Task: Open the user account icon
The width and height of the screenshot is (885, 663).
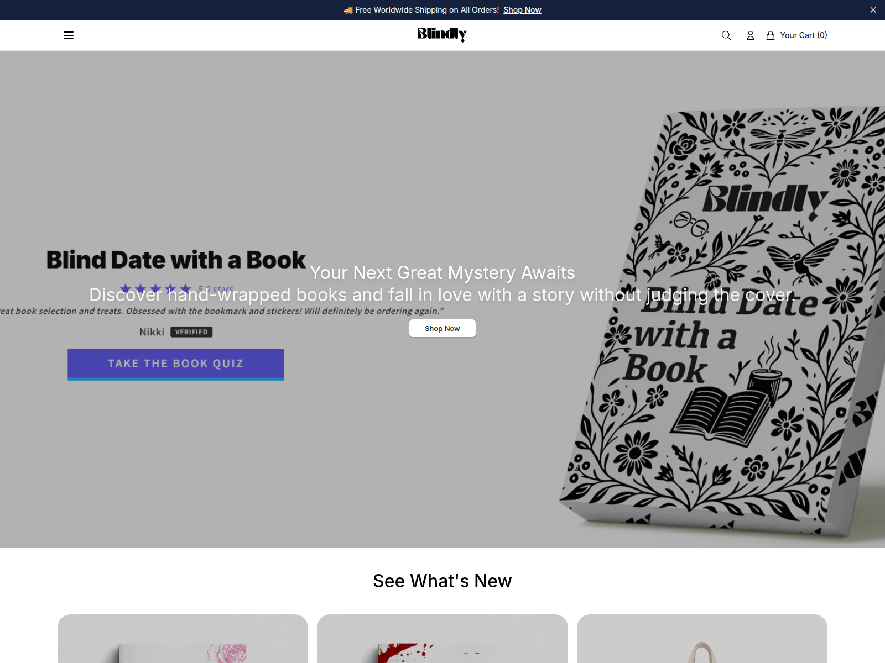Action: click(x=751, y=35)
